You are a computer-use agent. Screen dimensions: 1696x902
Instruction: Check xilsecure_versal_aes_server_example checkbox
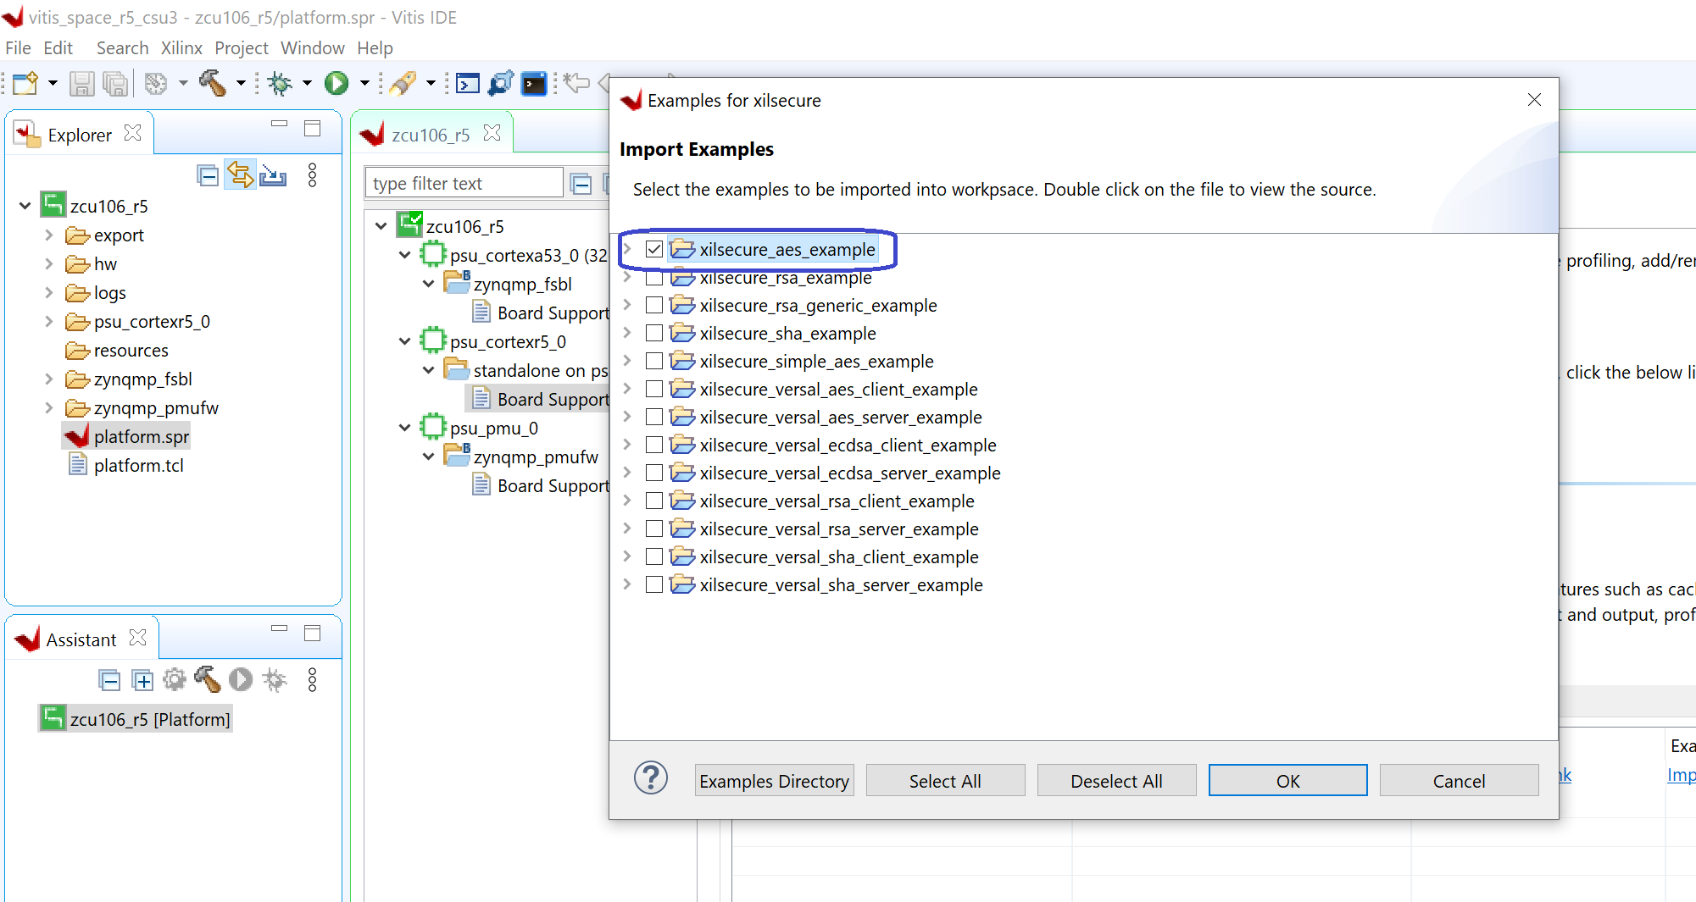[x=654, y=417]
